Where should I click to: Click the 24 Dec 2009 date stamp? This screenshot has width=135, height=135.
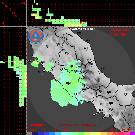click(x=121, y=30)
